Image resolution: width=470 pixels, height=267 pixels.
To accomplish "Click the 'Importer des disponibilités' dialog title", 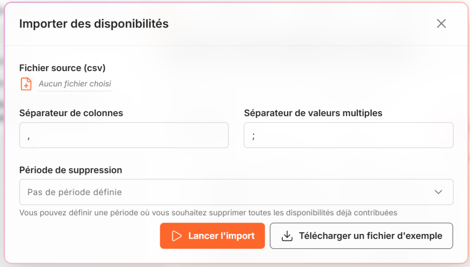I will click(x=94, y=24).
